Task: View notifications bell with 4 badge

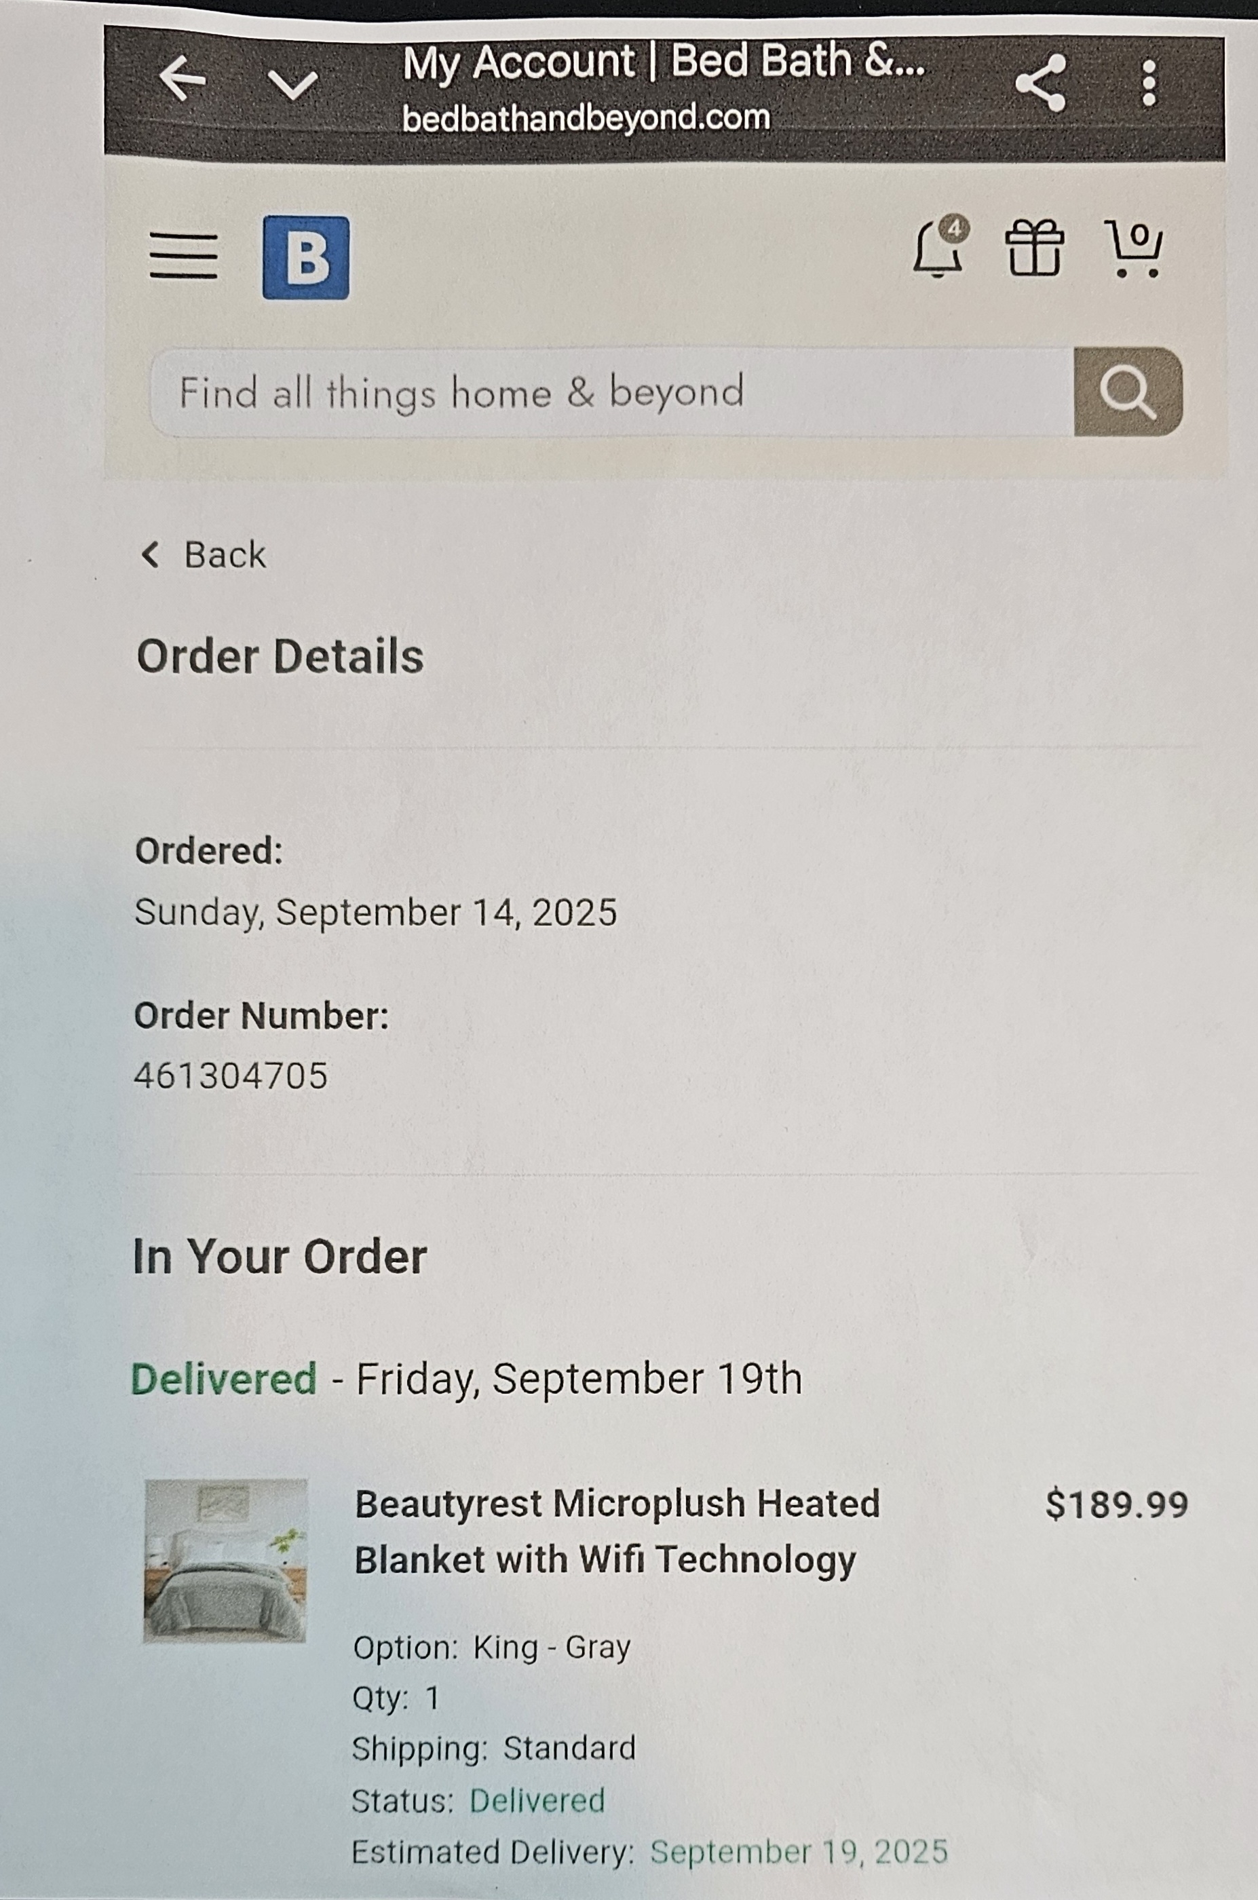Action: [941, 248]
